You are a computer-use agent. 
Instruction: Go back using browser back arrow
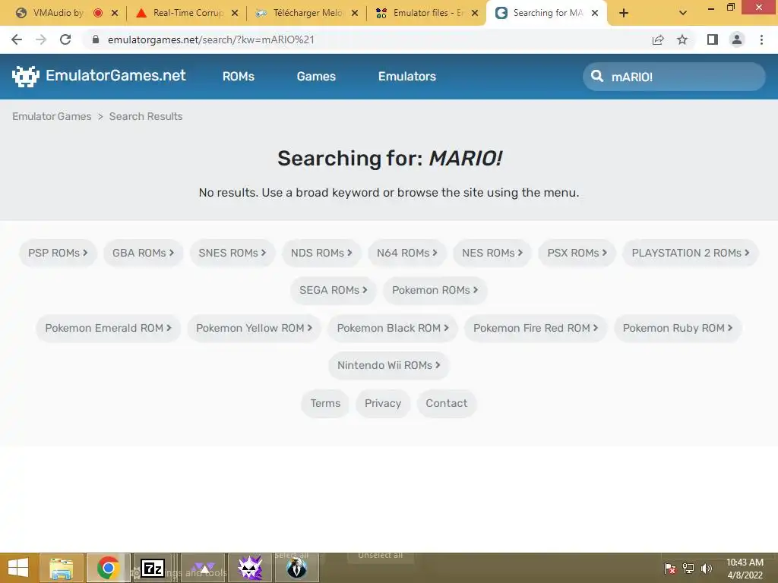pos(17,39)
